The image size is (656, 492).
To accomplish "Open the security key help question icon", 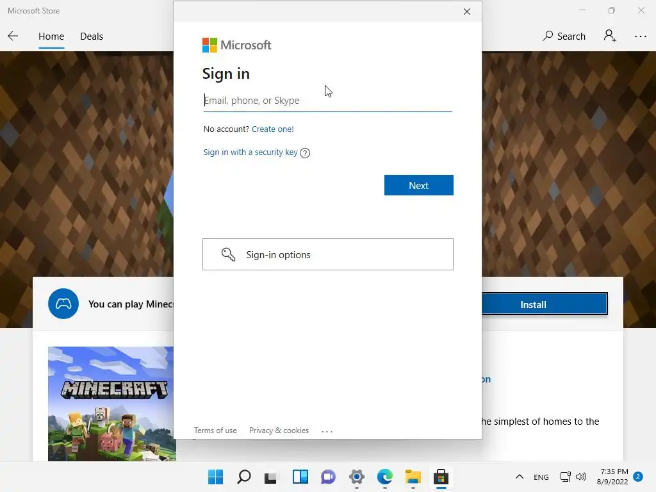I will tap(305, 153).
